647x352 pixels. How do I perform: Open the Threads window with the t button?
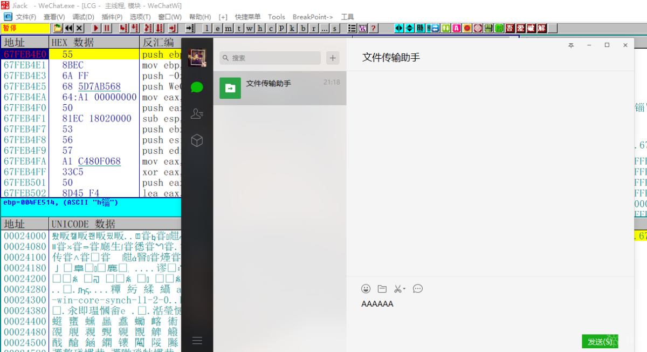[239, 28]
